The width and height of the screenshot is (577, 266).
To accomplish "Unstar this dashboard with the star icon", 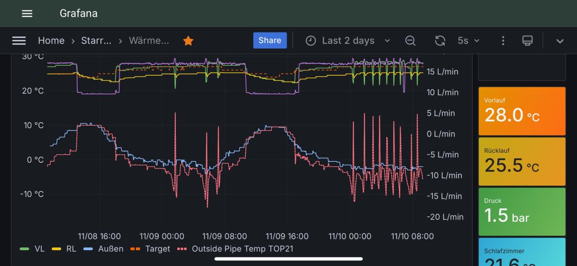I will [188, 41].
